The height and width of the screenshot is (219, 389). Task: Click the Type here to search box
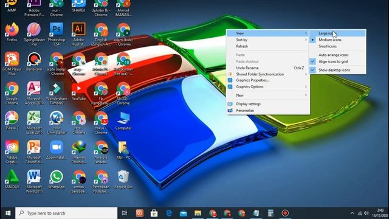click(66, 213)
